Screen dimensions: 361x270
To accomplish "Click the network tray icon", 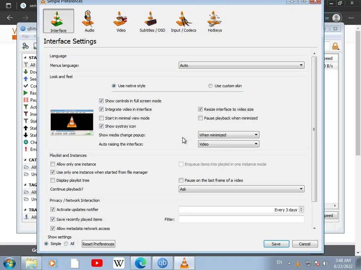I will [308, 263].
